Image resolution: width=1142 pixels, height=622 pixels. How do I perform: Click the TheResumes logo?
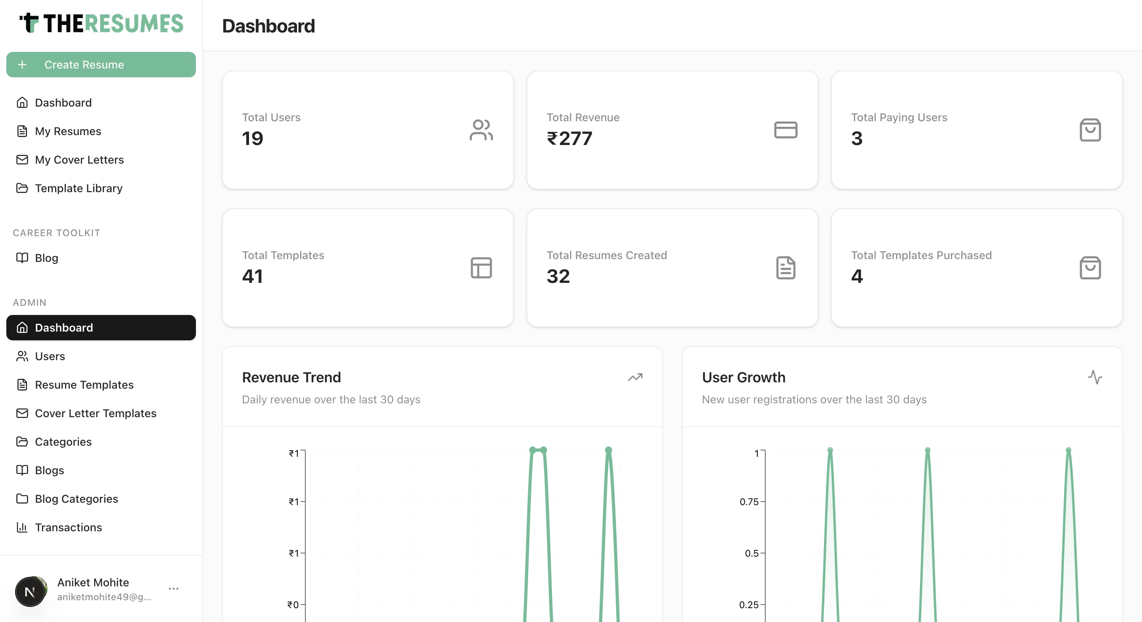point(101,23)
